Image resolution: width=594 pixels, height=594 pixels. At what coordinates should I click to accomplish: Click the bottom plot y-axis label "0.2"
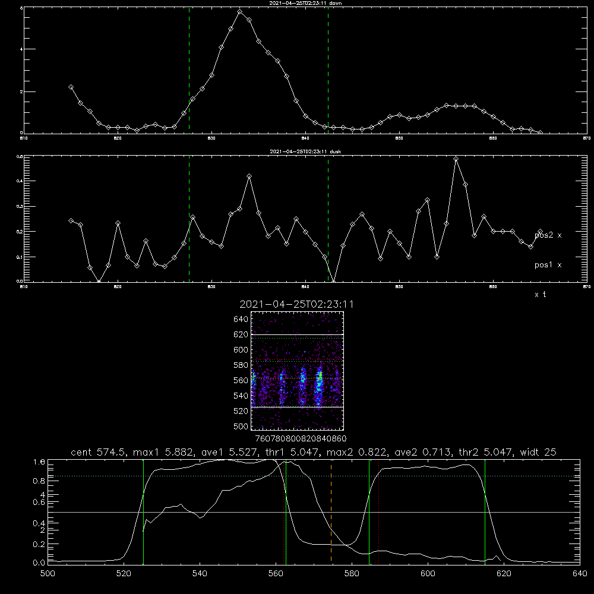click(39, 544)
